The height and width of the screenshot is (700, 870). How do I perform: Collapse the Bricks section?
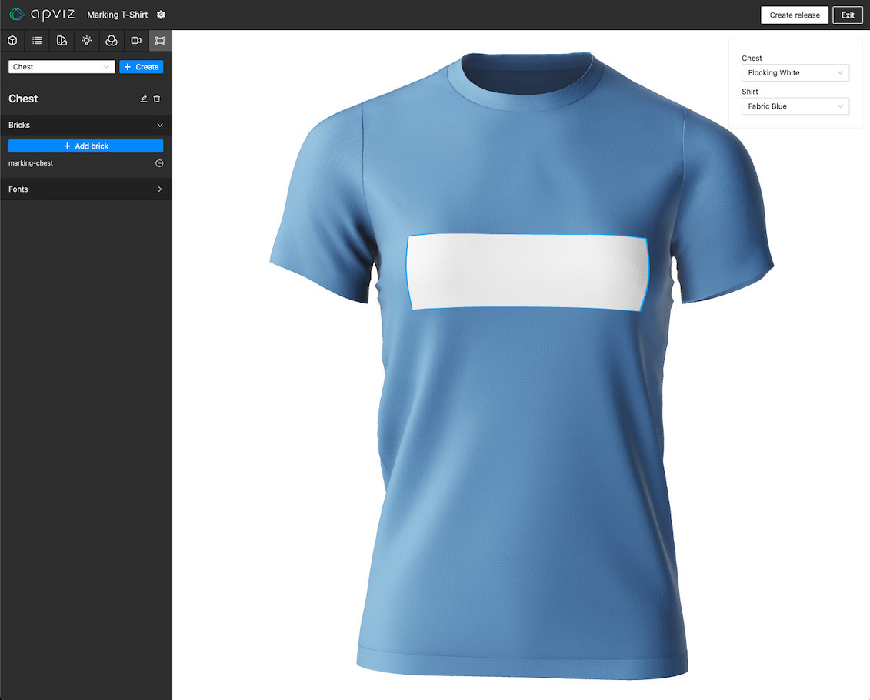click(160, 125)
